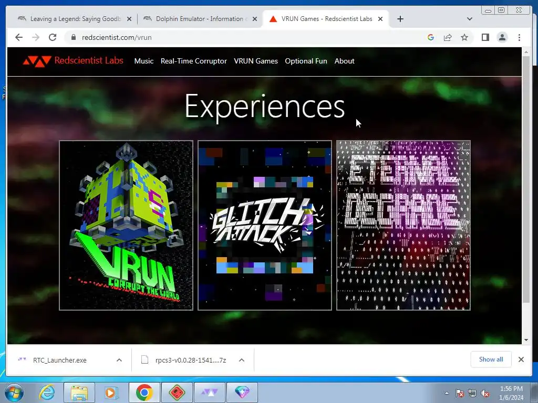Open the Chrome side panel icon
This screenshot has height=403, width=538.
[x=485, y=37]
